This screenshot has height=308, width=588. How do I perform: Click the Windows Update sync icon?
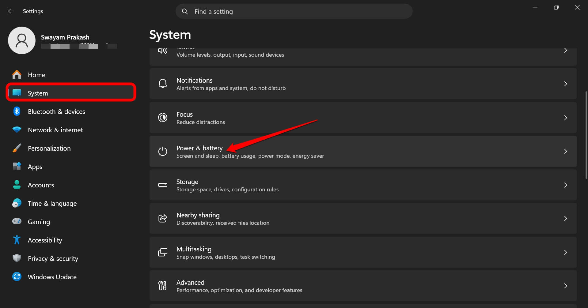[17, 276]
